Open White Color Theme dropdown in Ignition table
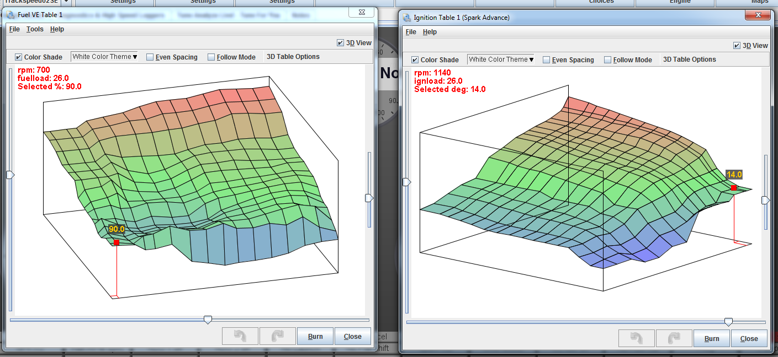This screenshot has height=357, width=778. click(x=501, y=59)
